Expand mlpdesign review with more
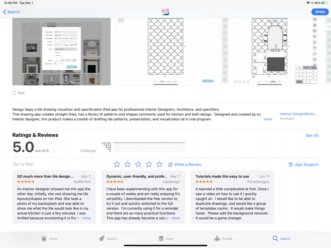 176,218
